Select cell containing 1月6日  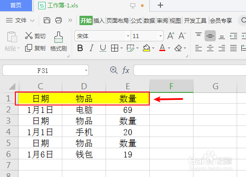[40, 154]
